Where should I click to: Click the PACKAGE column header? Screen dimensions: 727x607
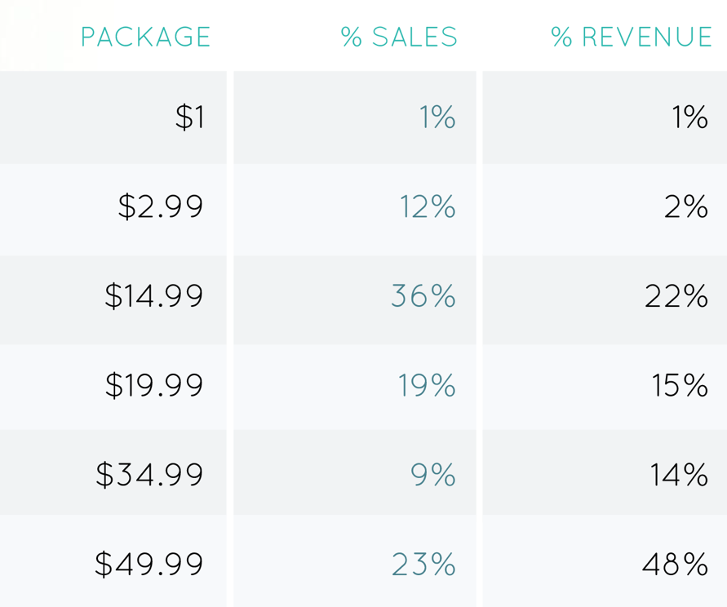coord(145,38)
